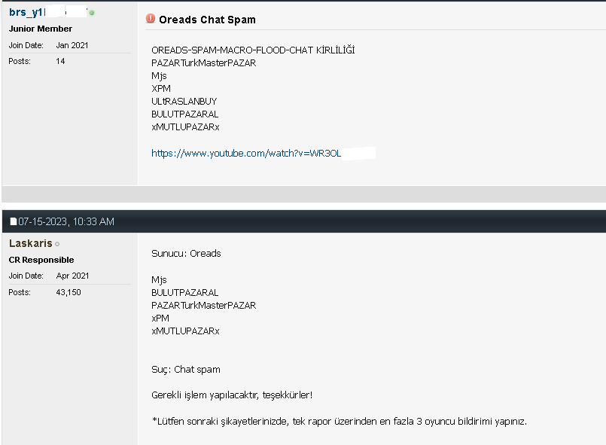Click the post icon before 07-15-2023 date
The width and height of the screenshot is (606, 445).
(13, 222)
